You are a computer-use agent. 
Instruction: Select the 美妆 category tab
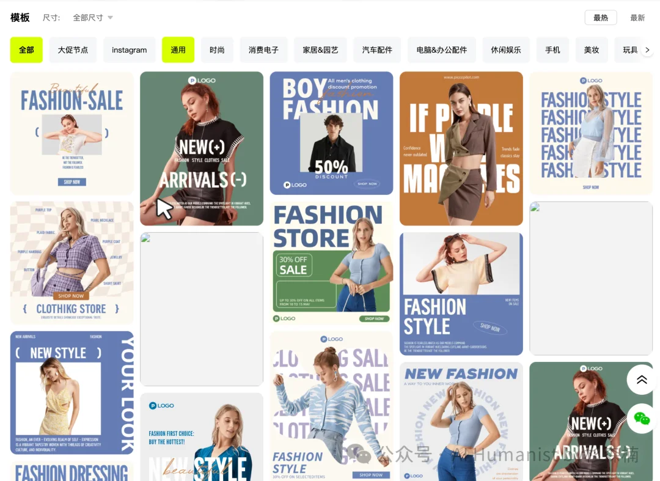591,50
